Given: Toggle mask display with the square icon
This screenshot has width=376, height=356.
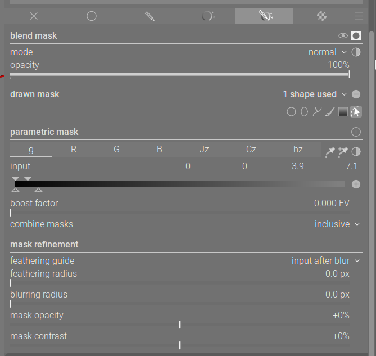Looking at the screenshot, I should (x=356, y=36).
